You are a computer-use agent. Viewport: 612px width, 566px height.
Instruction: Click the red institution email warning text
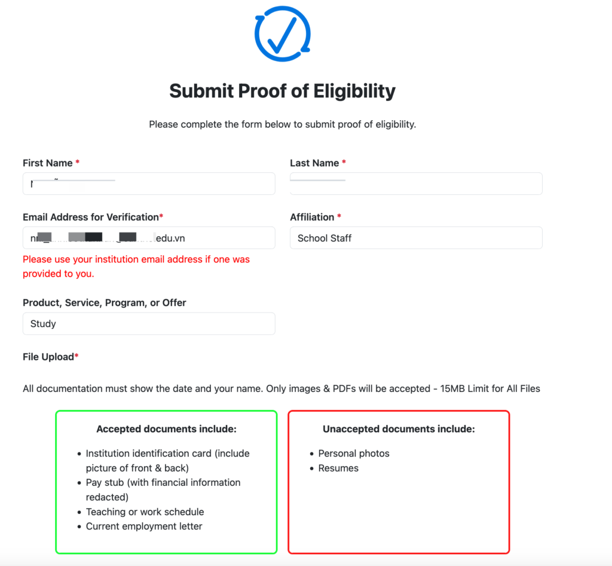pos(136,267)
